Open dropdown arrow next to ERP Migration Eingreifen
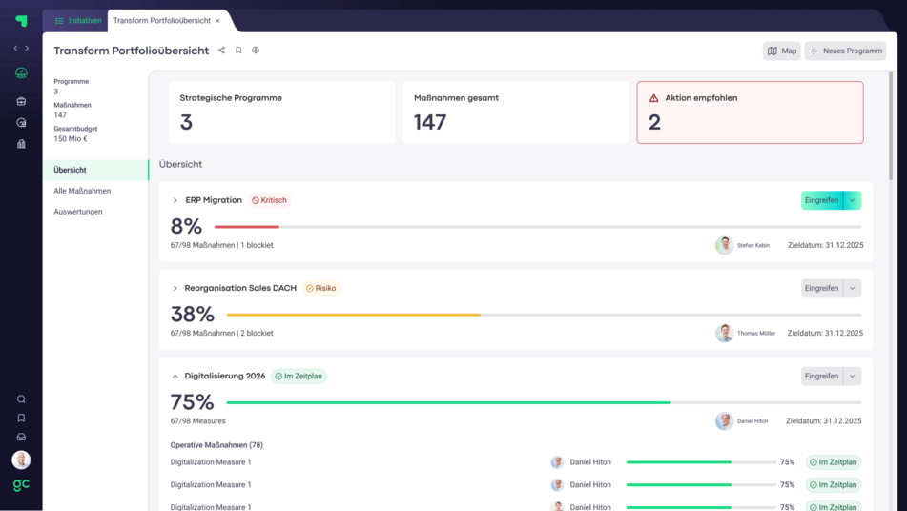Viewport: 907px width, 511px height. pos(853,200)
